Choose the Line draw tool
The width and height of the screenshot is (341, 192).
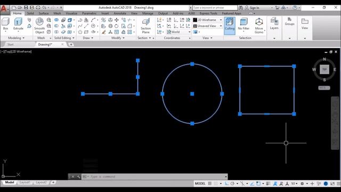coord(86,26)
